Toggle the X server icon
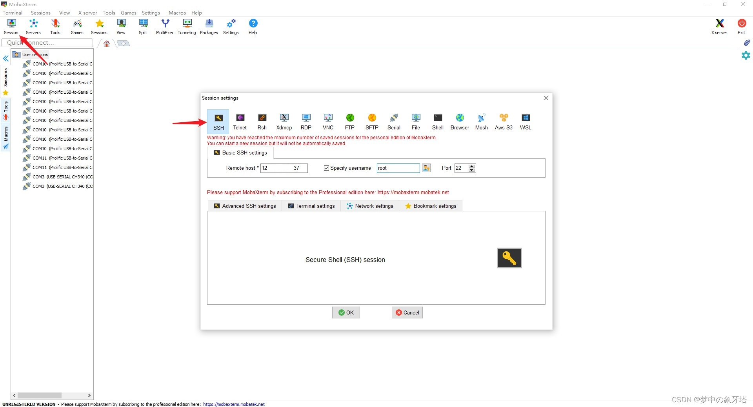Image resolution: width=753 pixels, height=407 pixels. pyautogui.click(x=719, y=27)
